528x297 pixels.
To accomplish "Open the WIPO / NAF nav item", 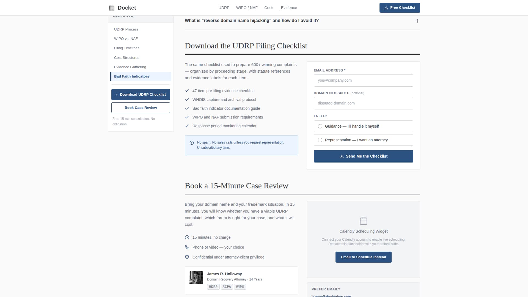I will (247, 8).
